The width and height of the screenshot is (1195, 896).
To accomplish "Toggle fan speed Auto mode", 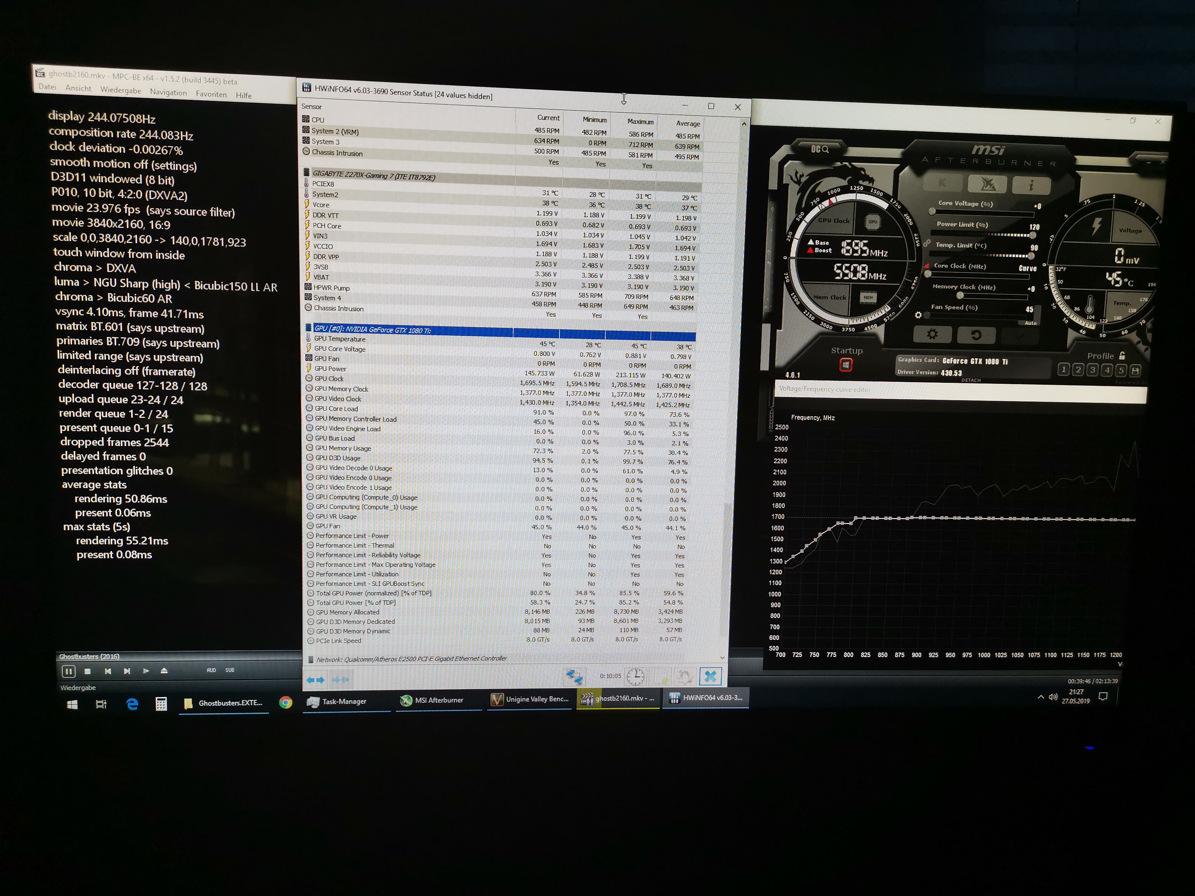I will click(x=1030, y=323).
